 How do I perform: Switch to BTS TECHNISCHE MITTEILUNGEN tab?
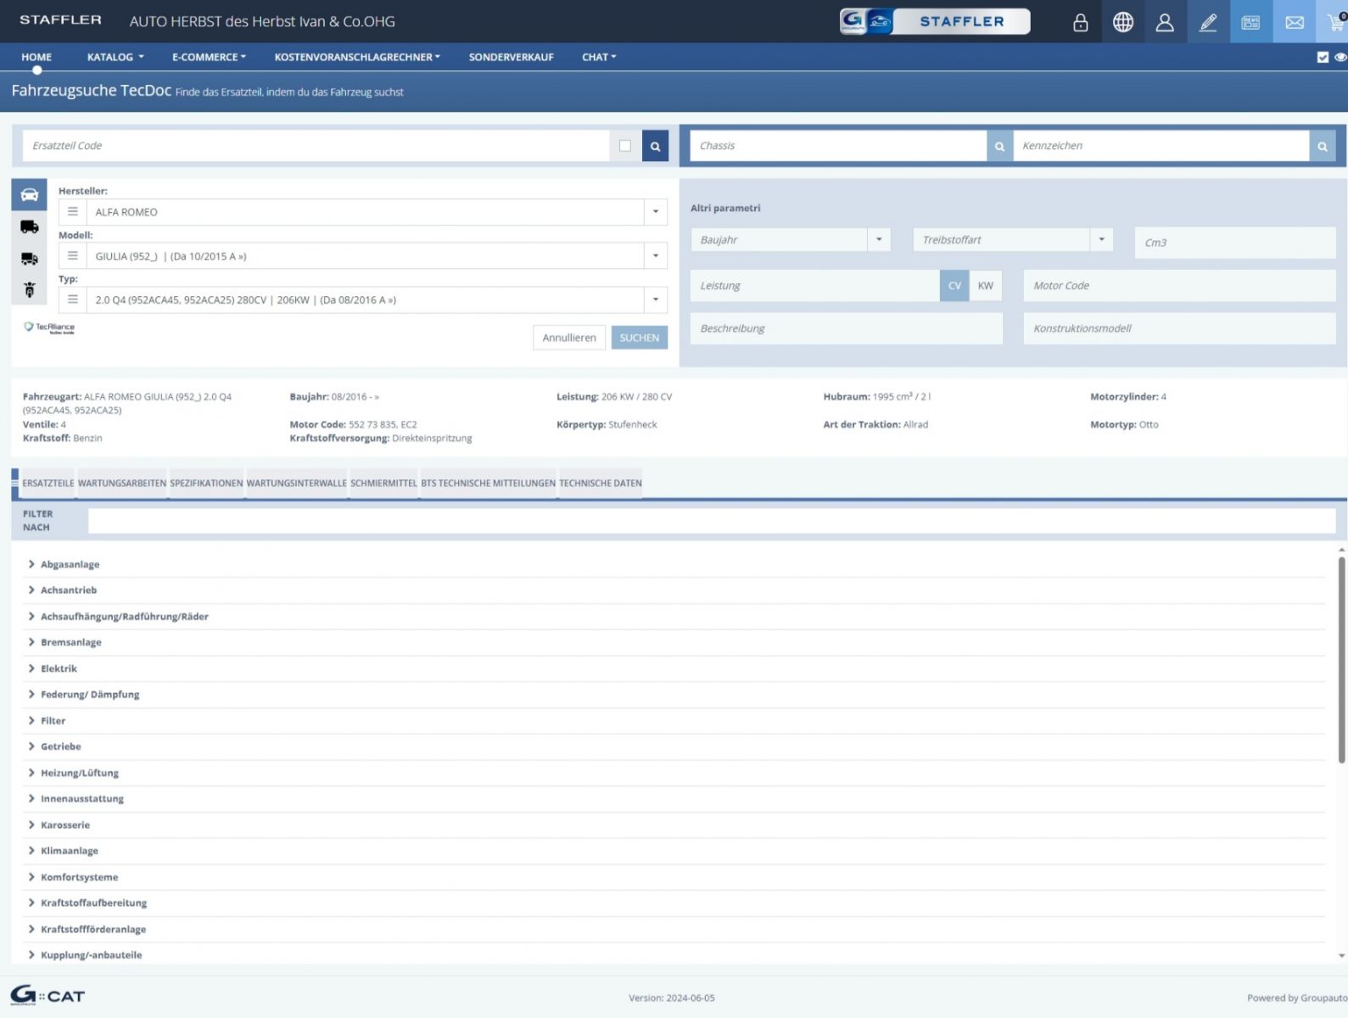click(x=488, y=484)
